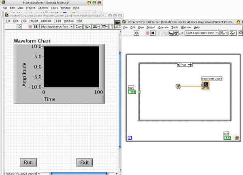Click the Front Panel horizontal scrollbar thumb

(79, 173)
